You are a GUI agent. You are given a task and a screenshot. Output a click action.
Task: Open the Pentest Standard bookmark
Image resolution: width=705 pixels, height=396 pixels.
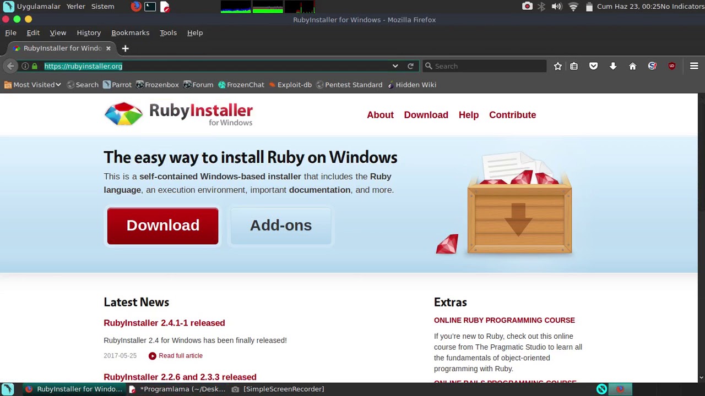(x=349, y=85)
